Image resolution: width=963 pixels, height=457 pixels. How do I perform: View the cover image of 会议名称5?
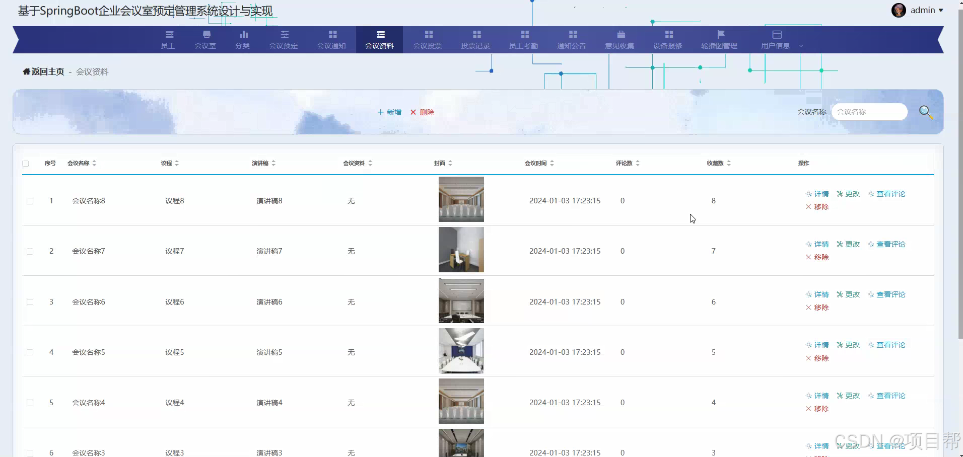point(461,351)
